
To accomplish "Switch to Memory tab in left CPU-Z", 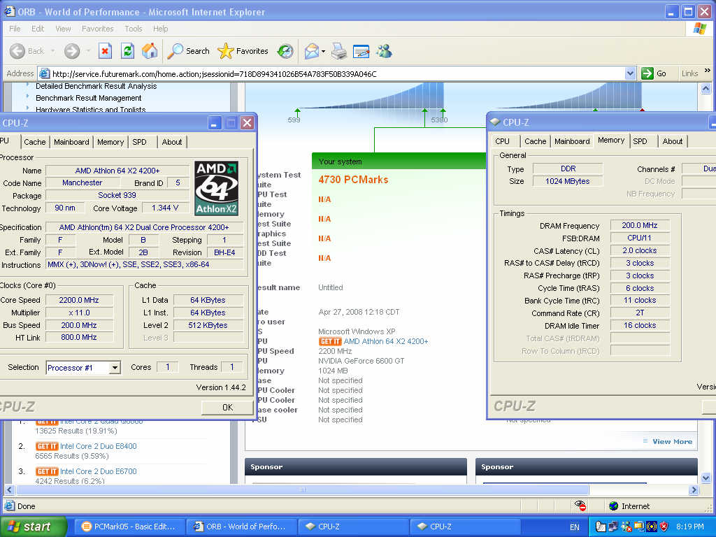I will 110,142.
